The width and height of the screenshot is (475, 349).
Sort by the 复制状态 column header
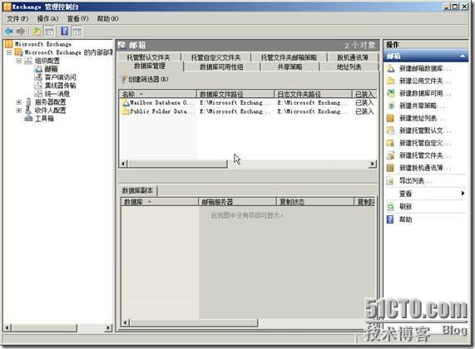(x=315, y=202)
